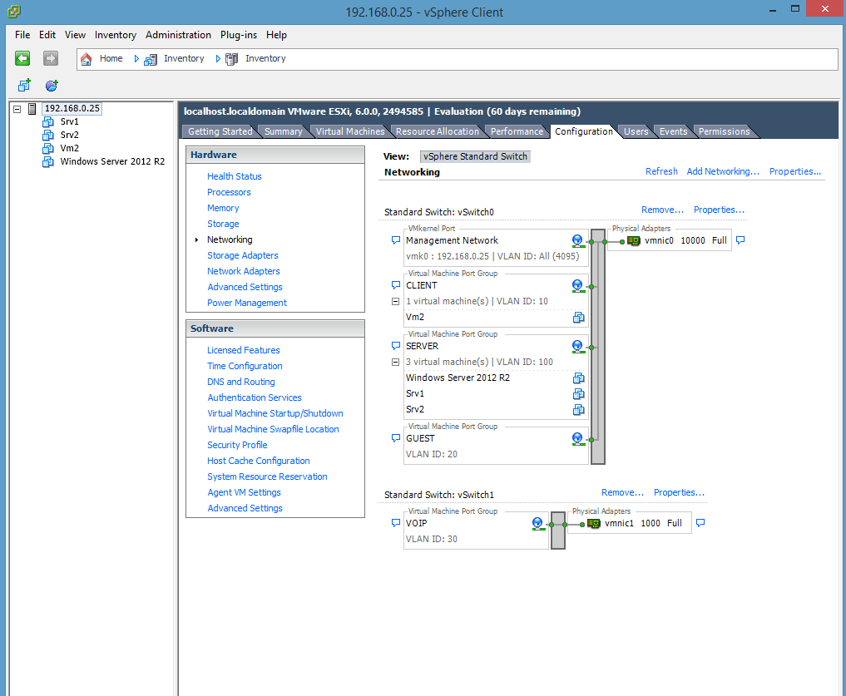This screenshot has height=696, width=846.
Task: Click the Refresh networking link
Action: [x=661, y=171]
